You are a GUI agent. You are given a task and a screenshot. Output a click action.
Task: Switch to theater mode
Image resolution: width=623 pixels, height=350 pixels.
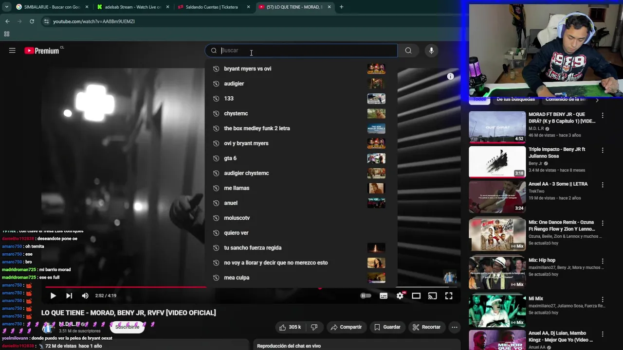416,296
